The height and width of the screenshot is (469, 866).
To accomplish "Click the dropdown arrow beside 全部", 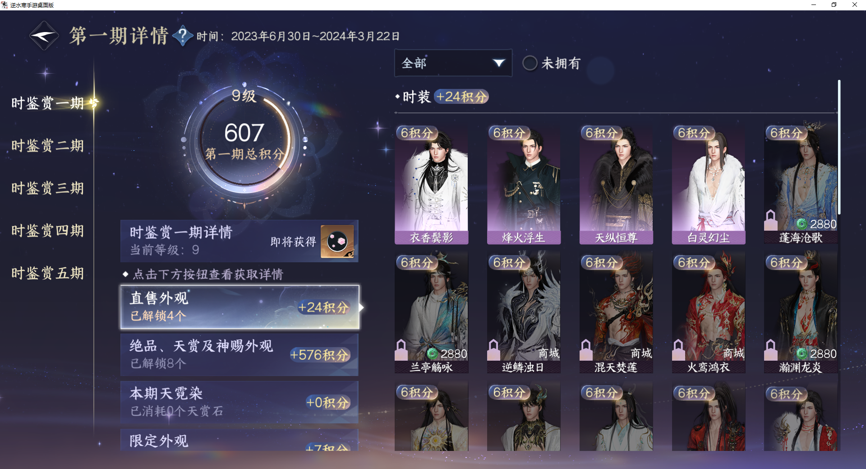I will tap(498, 63).
